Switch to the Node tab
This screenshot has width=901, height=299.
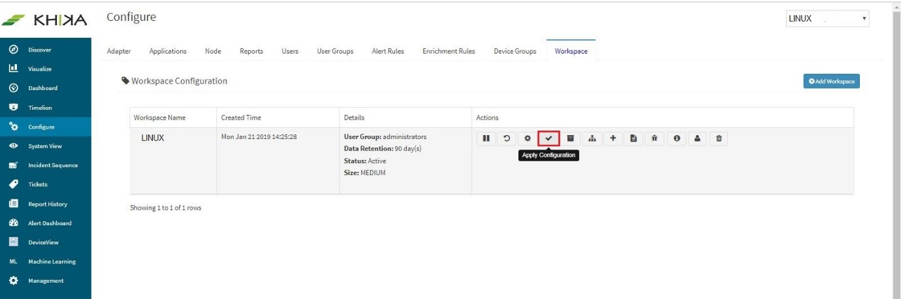pyautogui.click(x=213, y=52)
